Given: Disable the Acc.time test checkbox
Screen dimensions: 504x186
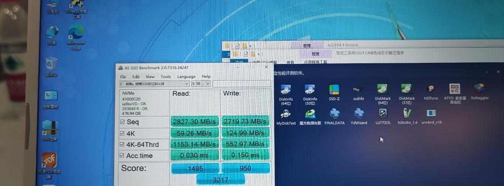Looking at the screenshot, I should [x=122, y=156].
